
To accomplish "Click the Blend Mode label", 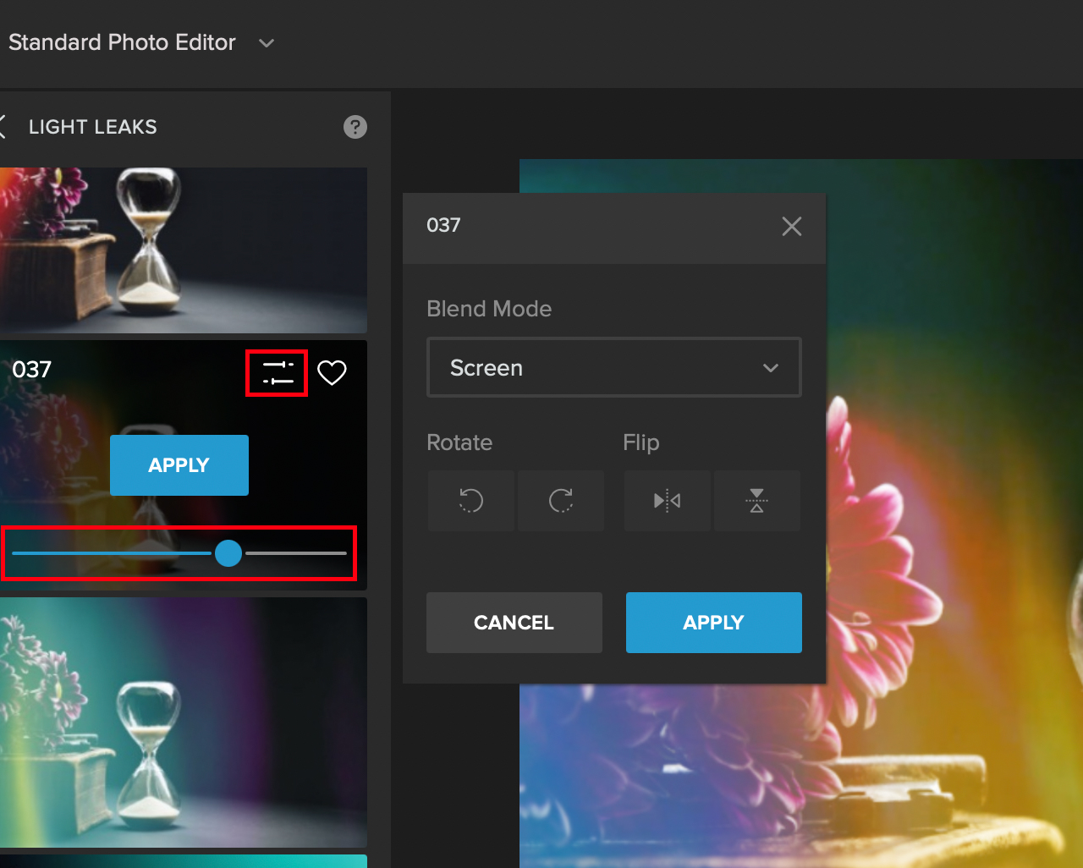I will coord(489,309).
